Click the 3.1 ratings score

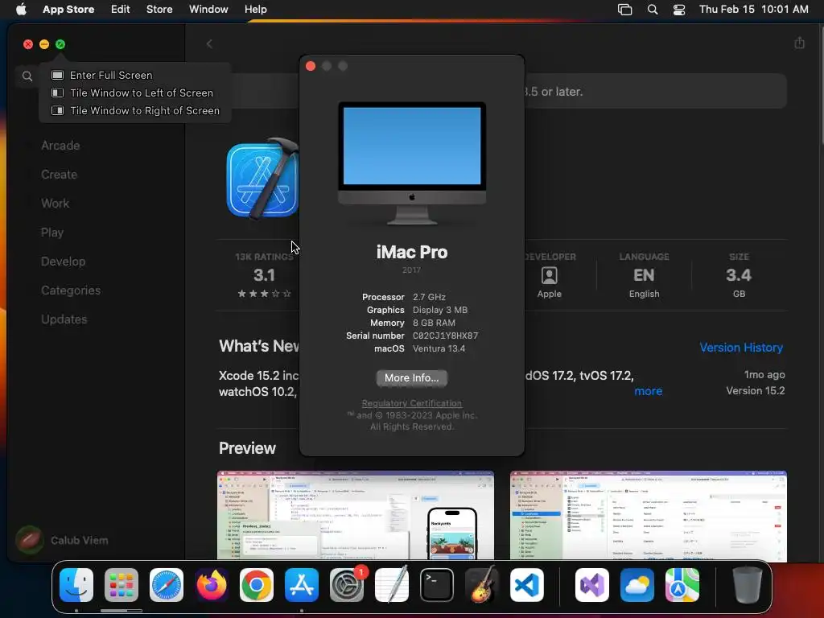click(264, 275)
